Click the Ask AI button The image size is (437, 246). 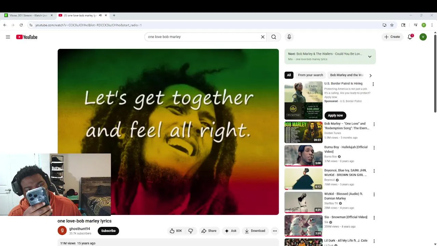(x=230, y=231)
